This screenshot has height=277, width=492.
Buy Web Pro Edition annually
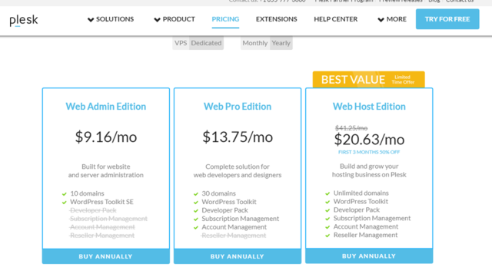pos(238,256)
